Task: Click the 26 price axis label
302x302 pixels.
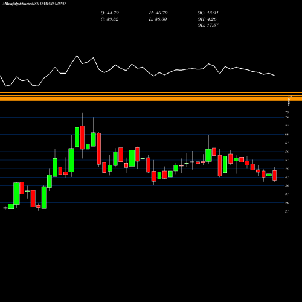Action: pyautogui.click(x=287, y=203)
